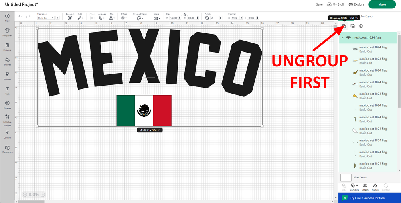Open the Offset dropdown
This screenshot has width=401, height=203.
click(x=124, y=18)
